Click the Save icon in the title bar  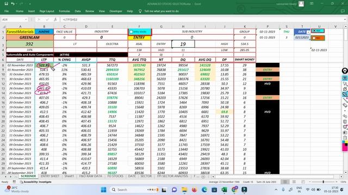(x=6, y=4)
